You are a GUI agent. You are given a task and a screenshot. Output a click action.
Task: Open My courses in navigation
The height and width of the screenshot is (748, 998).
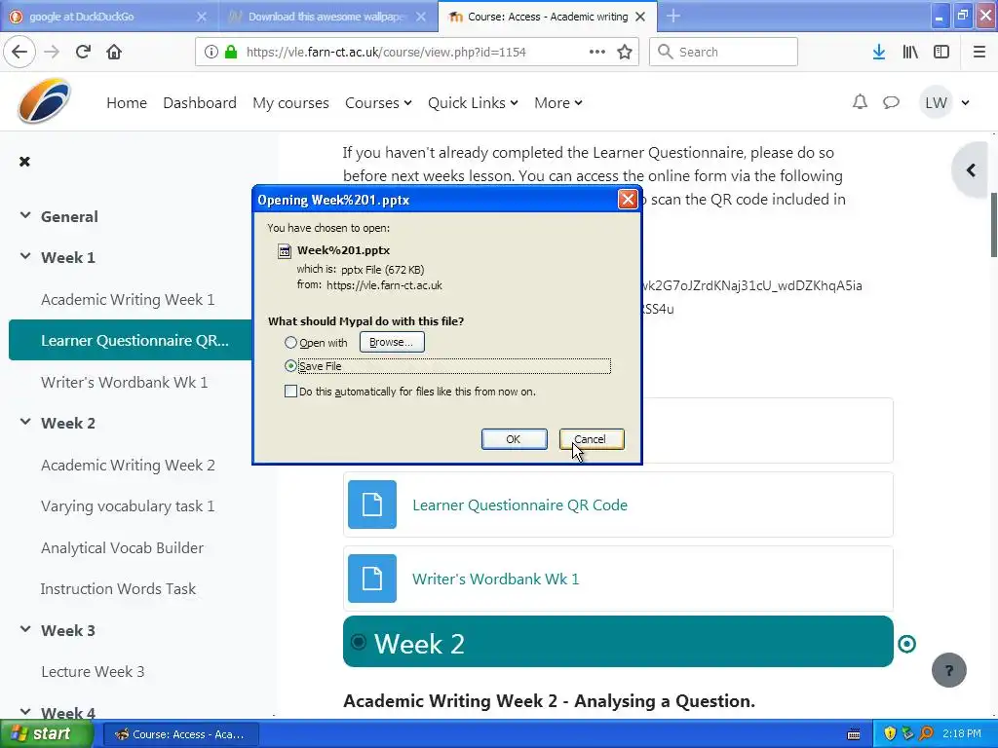pyautogui.click(x=290, y=102)
